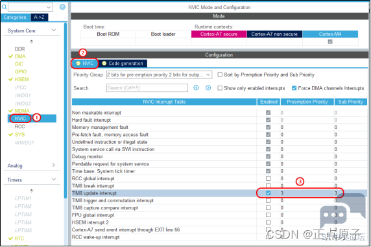The image size is (371, 247).
Task: Go to previous search result arrow
Action: [x=196, y=88]
